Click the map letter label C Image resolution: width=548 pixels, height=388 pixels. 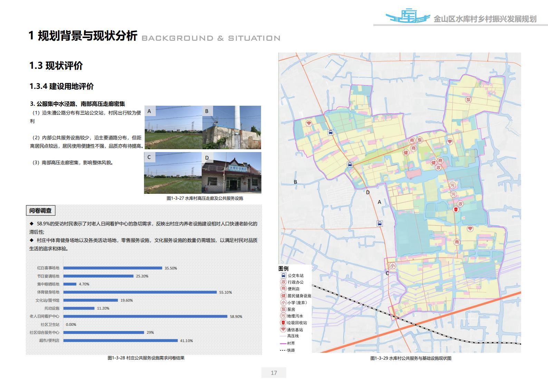387,273
